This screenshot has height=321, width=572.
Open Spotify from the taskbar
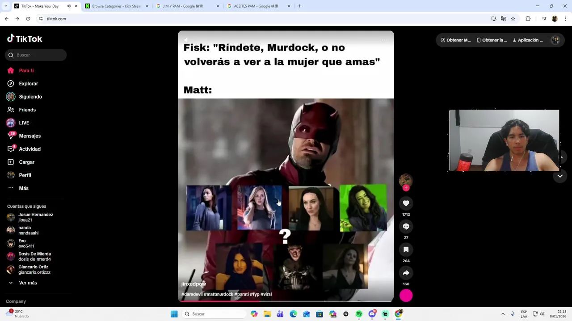(359, 314)
